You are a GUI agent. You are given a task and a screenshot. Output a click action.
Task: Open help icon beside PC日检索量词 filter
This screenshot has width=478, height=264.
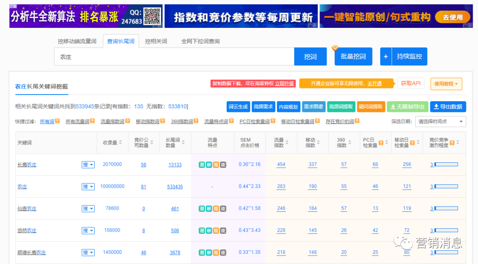click(x=273, y=121)
